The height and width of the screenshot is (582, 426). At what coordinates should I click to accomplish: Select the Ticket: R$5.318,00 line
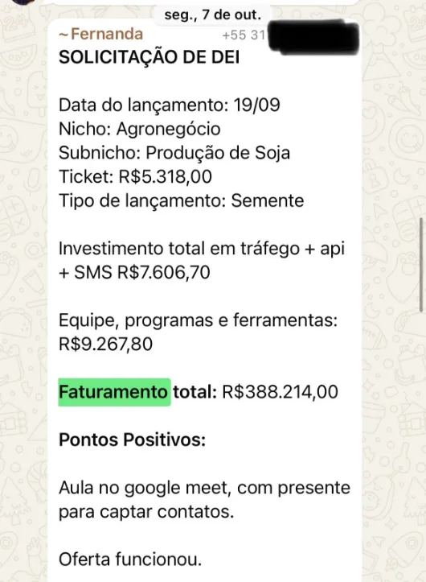[x=135, y=176]
